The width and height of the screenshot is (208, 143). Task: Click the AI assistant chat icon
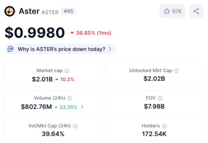(x=11, y=49)
